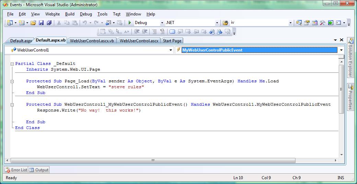Open the Website menu

coord(53,14)
